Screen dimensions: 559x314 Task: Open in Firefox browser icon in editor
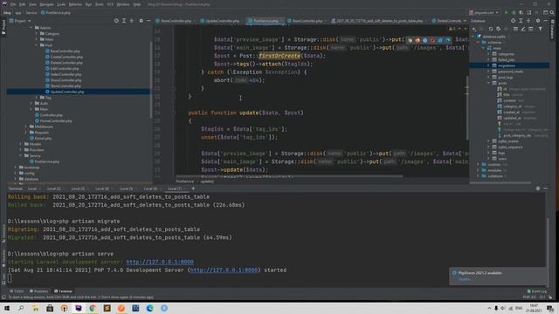click(x=418, y=40)
